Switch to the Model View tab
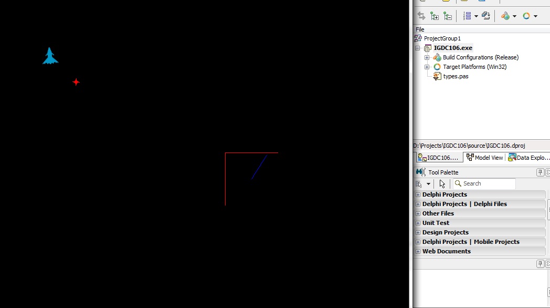550x308 pixels. pyautogui.click(x=484, y=158)
